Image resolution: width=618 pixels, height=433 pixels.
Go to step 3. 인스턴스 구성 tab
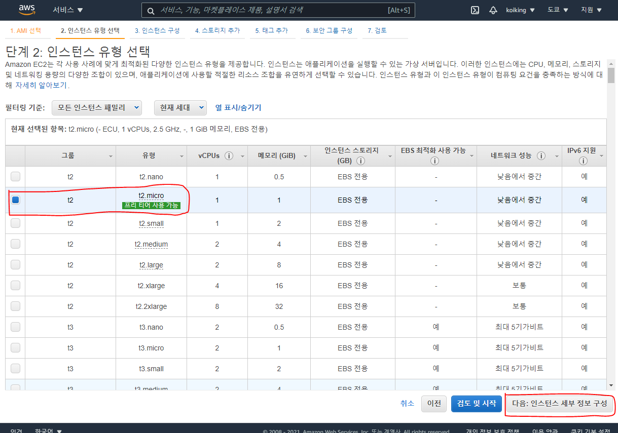coord(157,30)
